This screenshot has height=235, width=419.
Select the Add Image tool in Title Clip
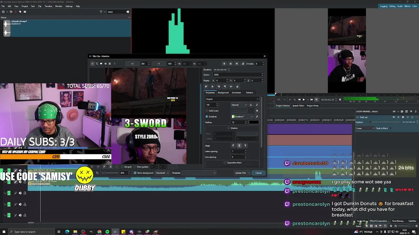[110, 64]
